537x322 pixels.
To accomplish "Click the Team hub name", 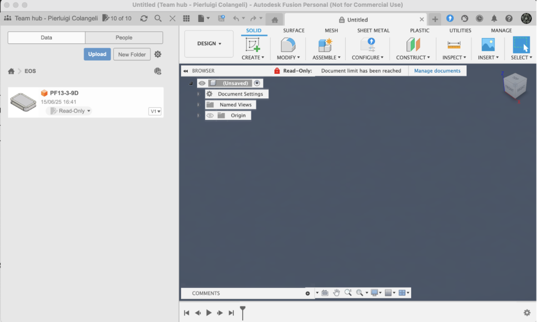I will (x=56, y=18).
